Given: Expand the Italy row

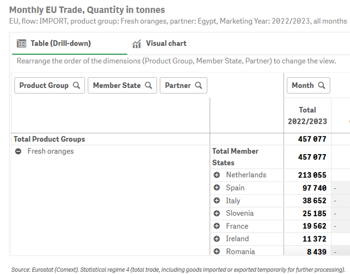Looking at the screenshot, I should 217,201.
